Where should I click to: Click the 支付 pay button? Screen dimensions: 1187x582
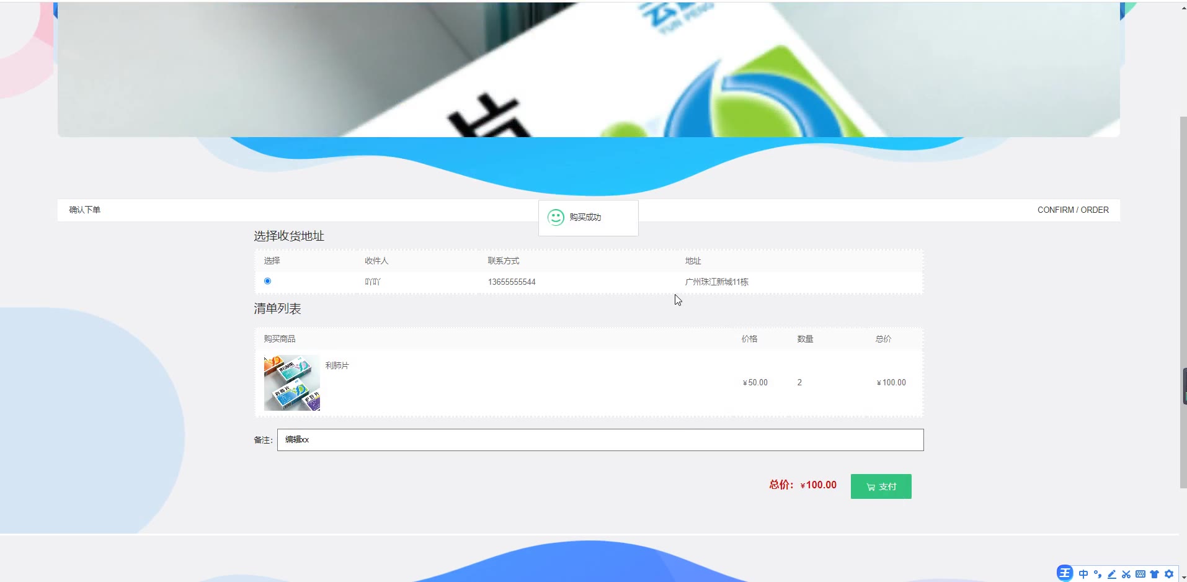tap(881, 486)
